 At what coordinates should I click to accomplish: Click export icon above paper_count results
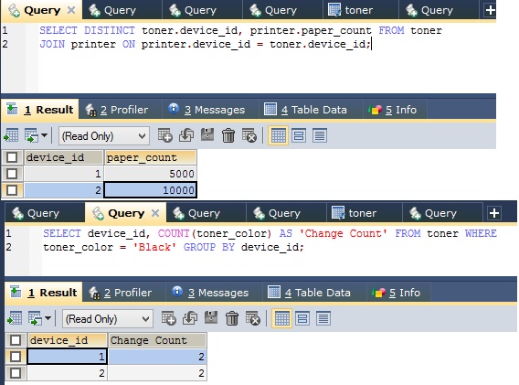[x=11, y=135]
